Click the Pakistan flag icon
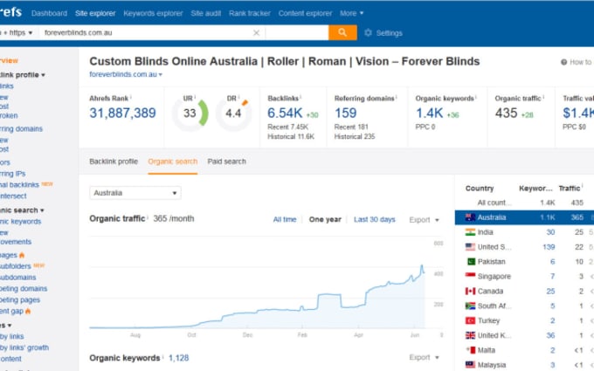The image size is (594, 371). coord(470,262)
